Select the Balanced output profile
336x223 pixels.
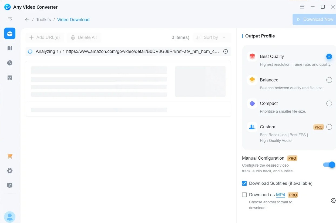(329, 80)
